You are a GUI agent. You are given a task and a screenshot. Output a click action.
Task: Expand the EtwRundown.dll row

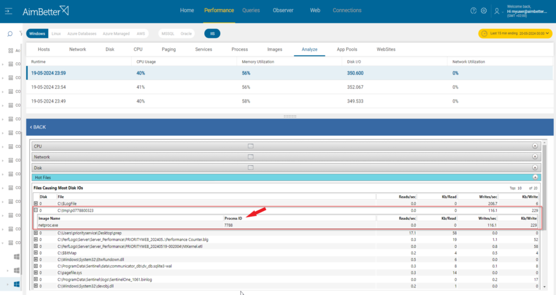click(x=36, y=259)
